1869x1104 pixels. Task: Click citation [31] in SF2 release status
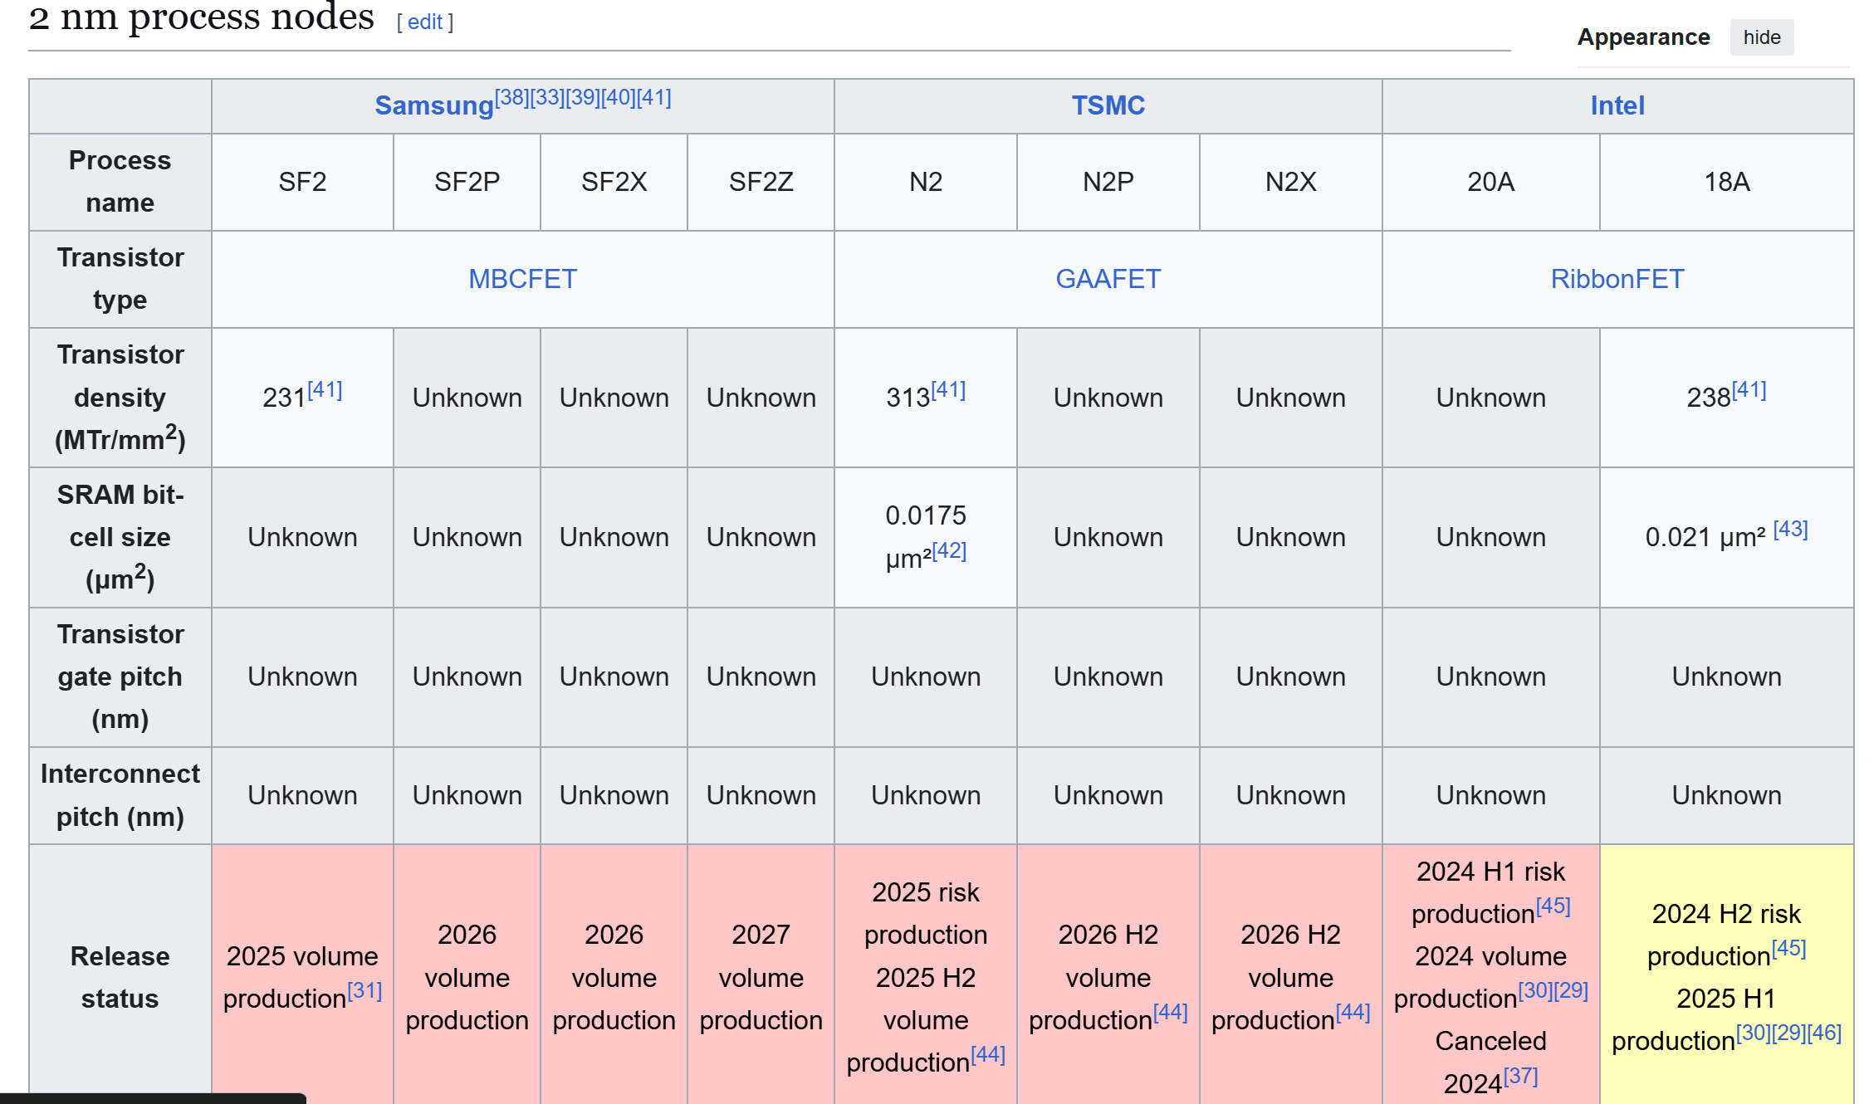coord(365,991)
